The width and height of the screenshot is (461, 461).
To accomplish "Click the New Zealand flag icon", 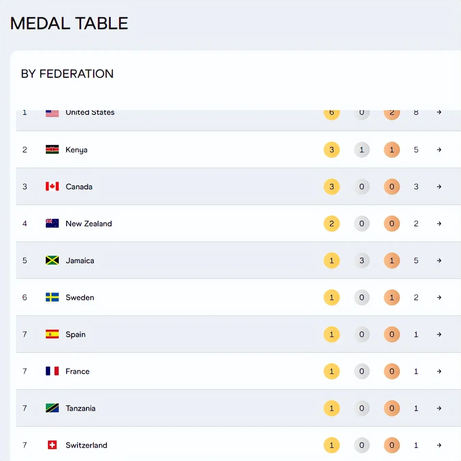I will (52, 223).
